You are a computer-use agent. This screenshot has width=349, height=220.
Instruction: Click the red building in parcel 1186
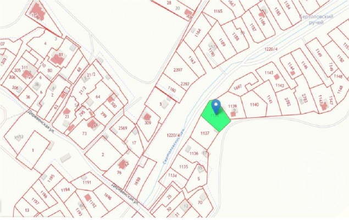pos(262,15)
